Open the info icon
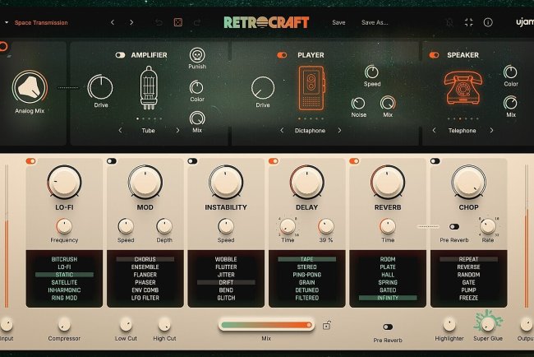534x357 pixels. (488, 22)
